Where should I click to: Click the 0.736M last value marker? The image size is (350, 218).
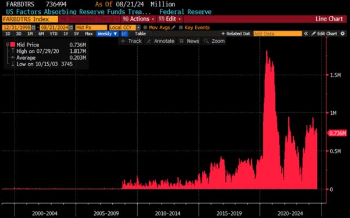pos(337,133)
